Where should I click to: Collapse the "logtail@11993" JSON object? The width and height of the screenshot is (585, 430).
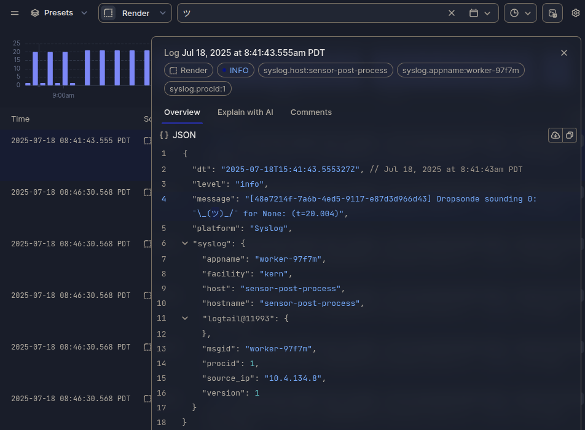(185, 318)
